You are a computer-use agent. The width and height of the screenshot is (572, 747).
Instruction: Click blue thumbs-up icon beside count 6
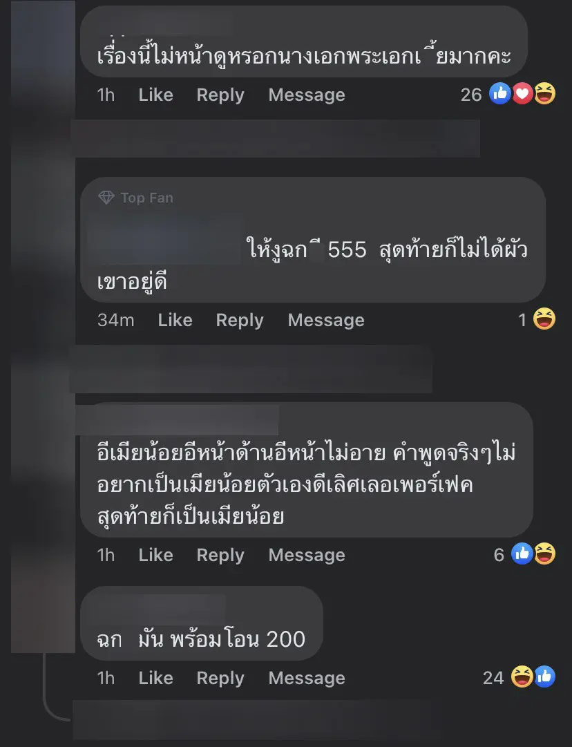(522, 554)
